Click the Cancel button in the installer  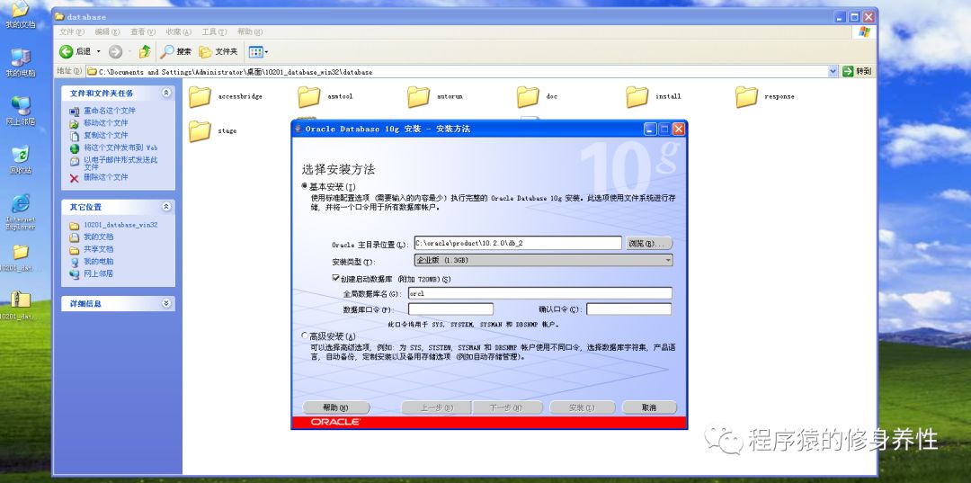(x=649, y=407)
